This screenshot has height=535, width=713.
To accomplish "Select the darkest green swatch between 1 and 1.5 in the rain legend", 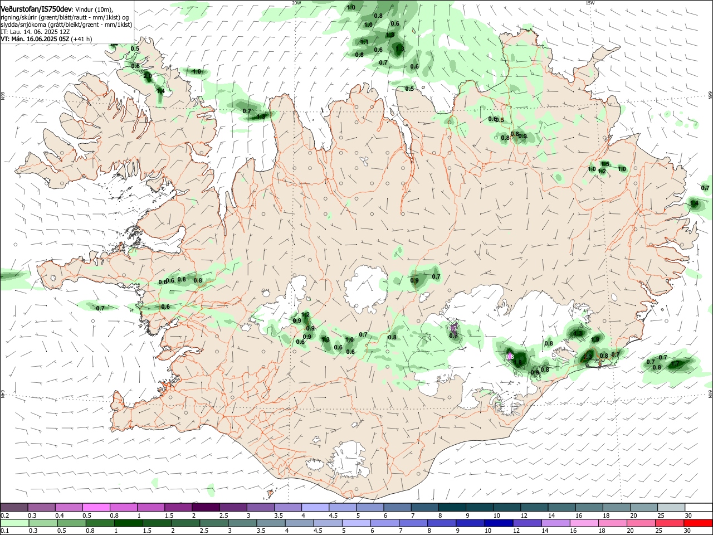I will 128,523.
